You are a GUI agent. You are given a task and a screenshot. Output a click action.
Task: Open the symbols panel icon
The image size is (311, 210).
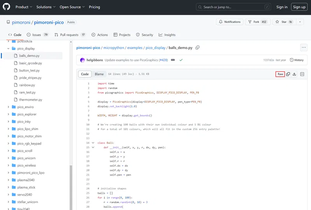pyautogui.click(x=302, y=74)
